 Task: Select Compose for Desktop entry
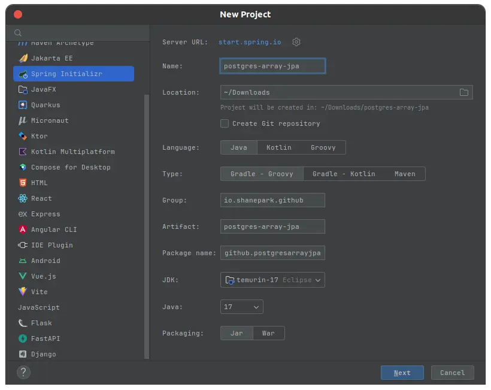coord(74,167)
